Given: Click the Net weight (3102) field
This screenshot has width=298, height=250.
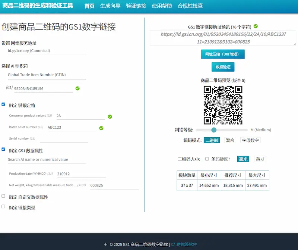Looking at the screenshot, I should point(115,185).
